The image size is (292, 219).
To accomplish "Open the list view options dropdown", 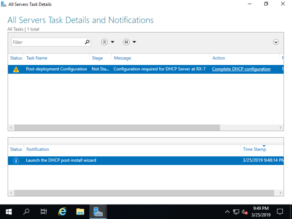I will pos(108,42).
